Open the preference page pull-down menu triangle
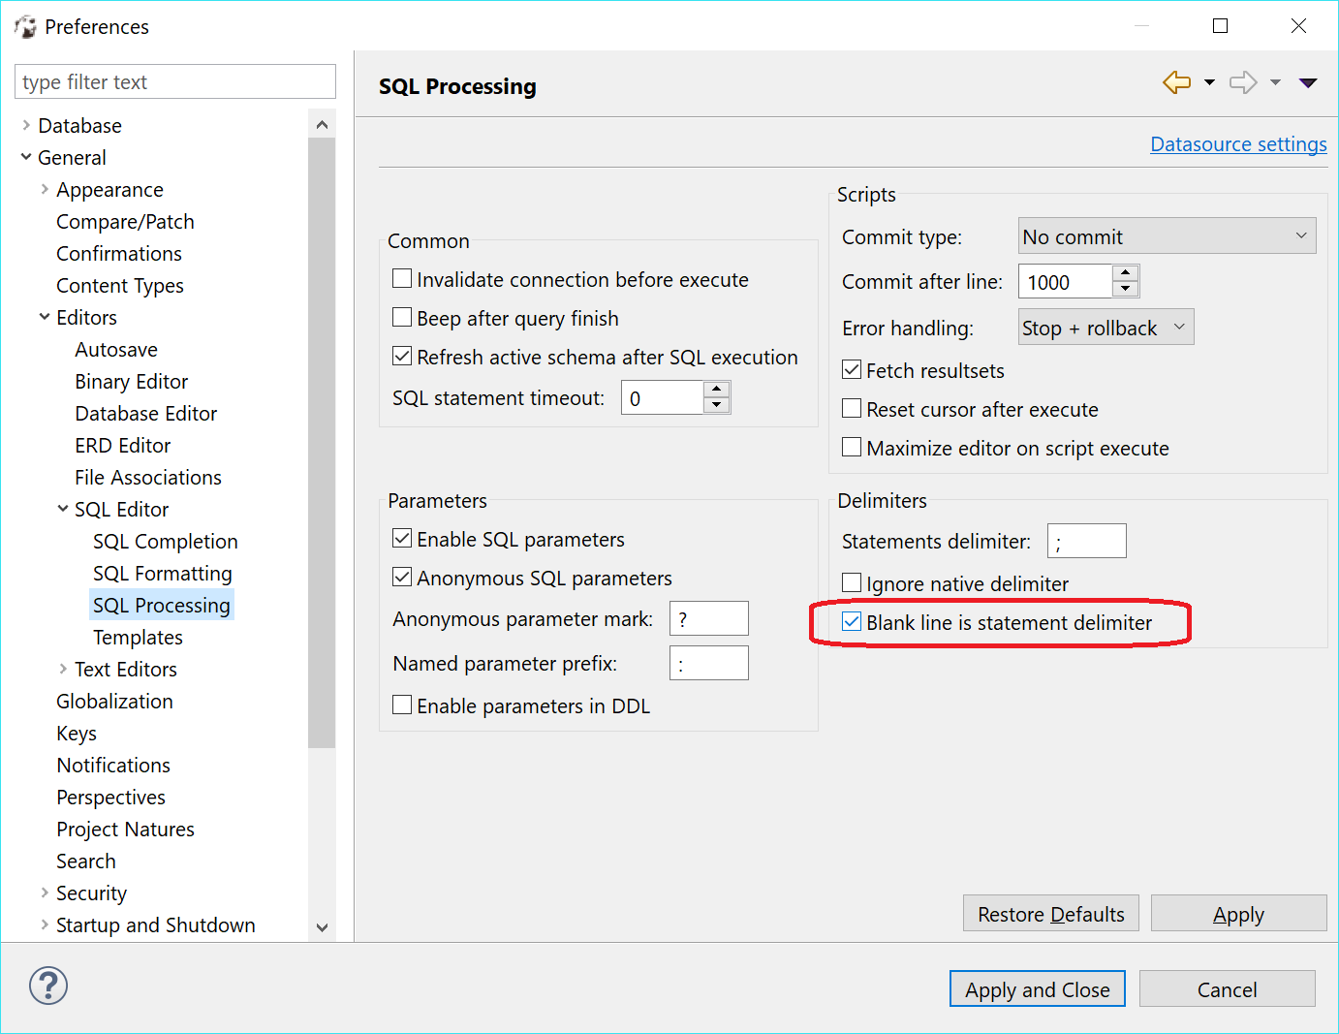The width and height of the screenshot is (1339, 1034). coord(1309,83)
